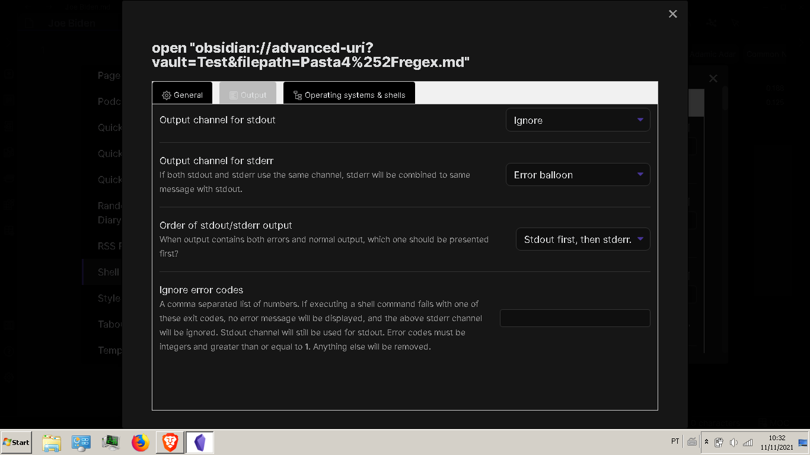
Task: Focus the Ignore error codes input field
Action: tap(575, 318)
